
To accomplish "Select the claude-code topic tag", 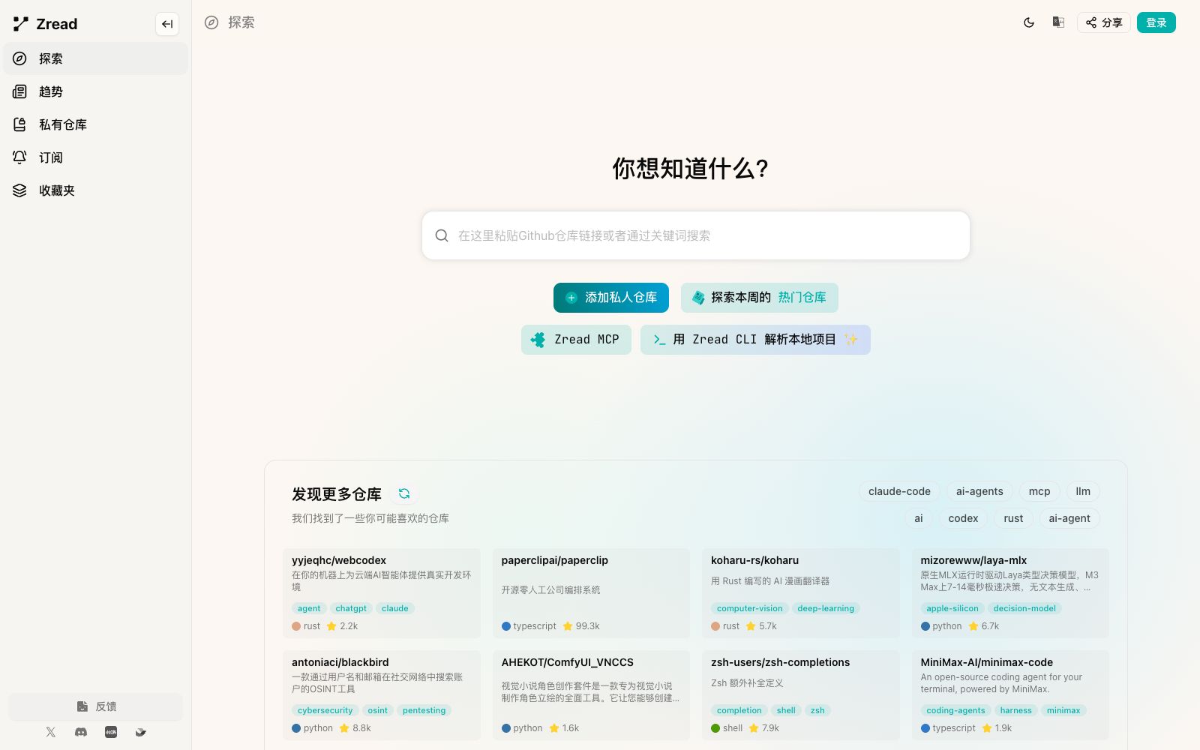I will pyautogui.click(x=899, y=491).
